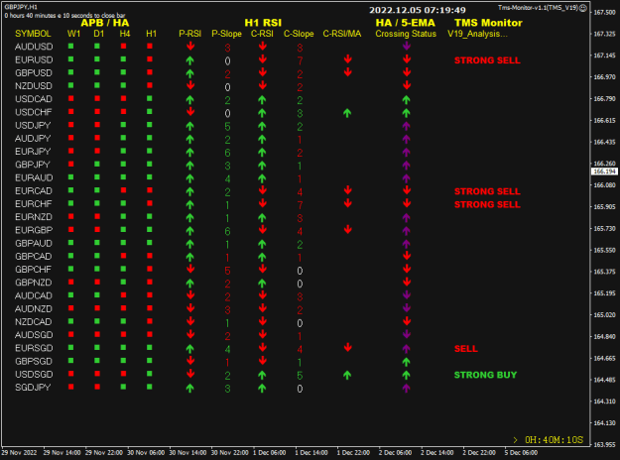Click the EURCHF red Crossing Status down arrow
The height and width of the screenshot is (460, 620).
[x=407, y=203]
